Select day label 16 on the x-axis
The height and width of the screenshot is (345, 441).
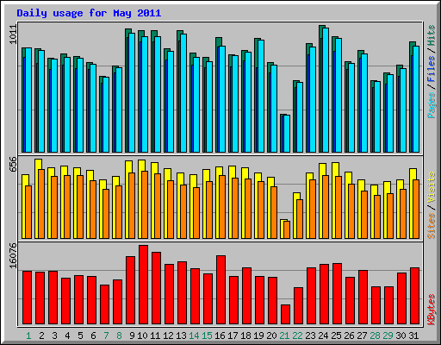(220, 336)
